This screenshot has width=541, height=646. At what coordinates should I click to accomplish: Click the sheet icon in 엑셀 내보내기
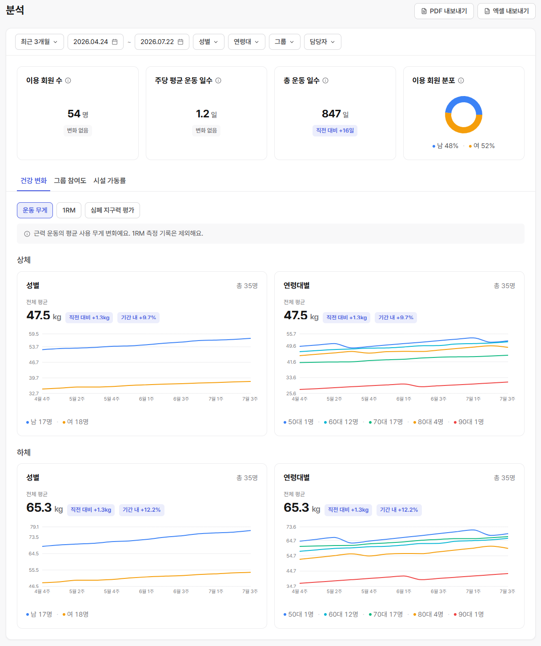coord(487,11)
